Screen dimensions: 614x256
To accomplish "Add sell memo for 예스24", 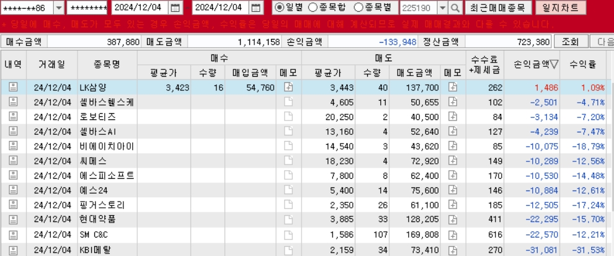I will coord(453,190).
